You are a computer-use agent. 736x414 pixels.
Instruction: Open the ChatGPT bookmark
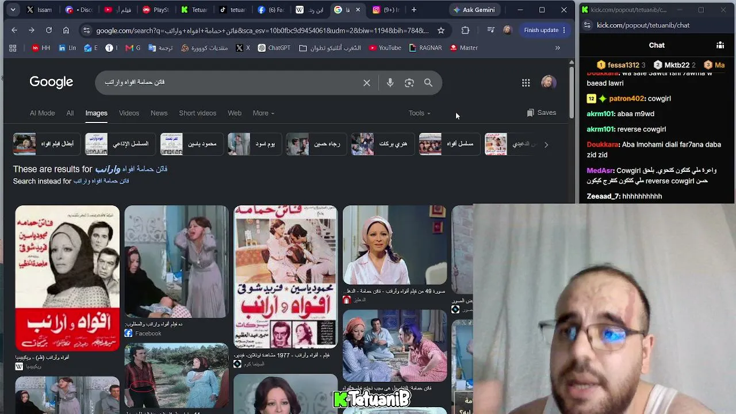(274, 48)
